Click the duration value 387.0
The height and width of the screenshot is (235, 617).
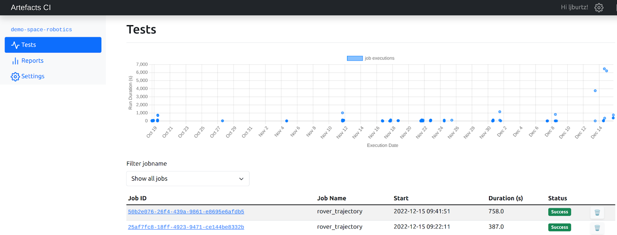point(496,227)
